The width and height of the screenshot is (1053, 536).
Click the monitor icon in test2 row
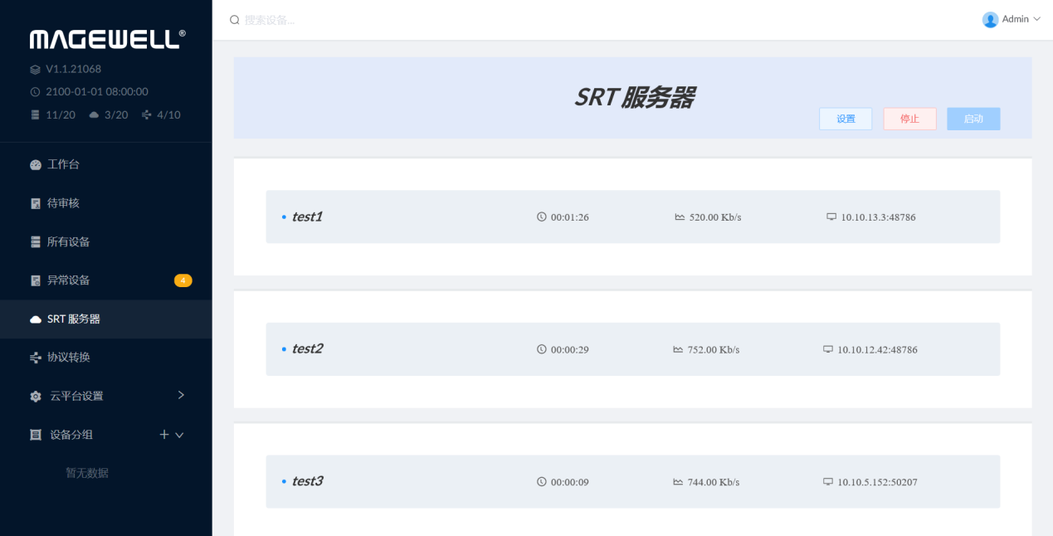tap(827, 349)
